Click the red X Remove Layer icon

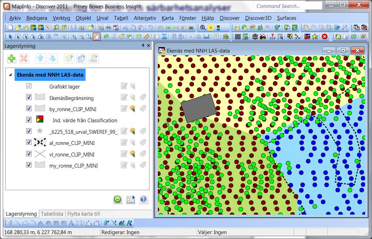(24, 59)
